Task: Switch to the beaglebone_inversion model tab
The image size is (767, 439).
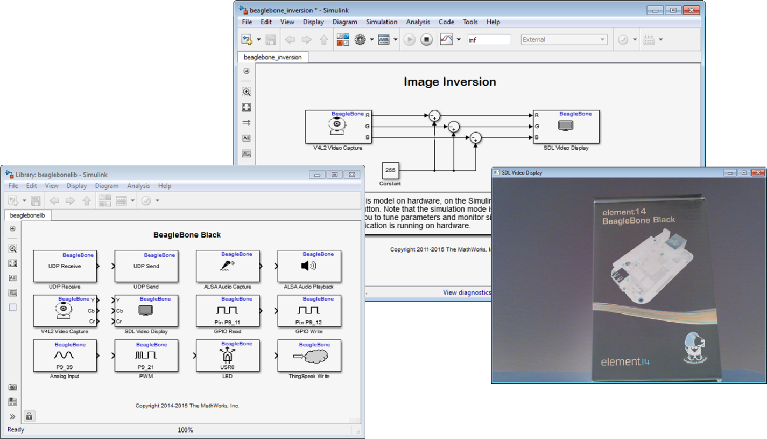Action: click(273, 57)
